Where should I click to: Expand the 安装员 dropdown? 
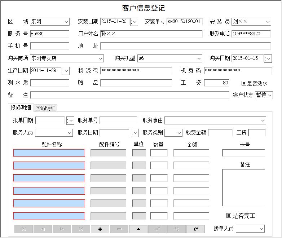(268, 22)
